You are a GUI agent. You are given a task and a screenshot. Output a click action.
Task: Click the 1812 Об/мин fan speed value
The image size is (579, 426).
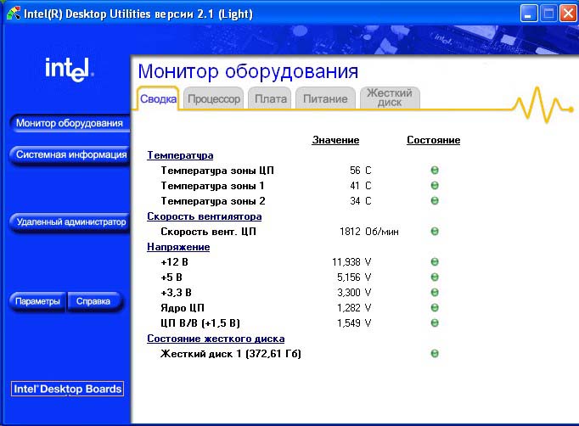[x=369, y=232]
